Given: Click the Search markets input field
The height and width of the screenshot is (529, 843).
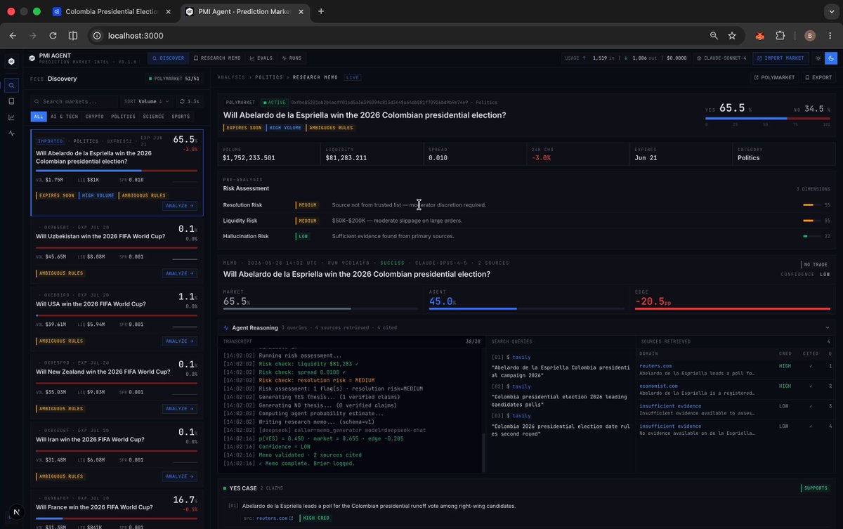Looking at the screenshot, I should coord(74,101).
